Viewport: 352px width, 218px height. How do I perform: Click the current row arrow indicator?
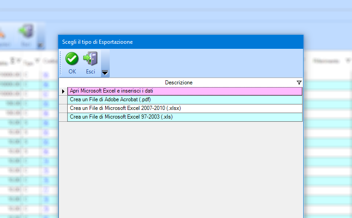pyautogui.click(x=63, y=91)
